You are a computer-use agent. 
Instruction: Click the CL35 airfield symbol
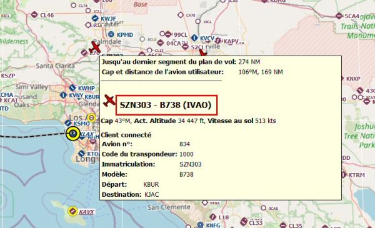click(283, 225)
